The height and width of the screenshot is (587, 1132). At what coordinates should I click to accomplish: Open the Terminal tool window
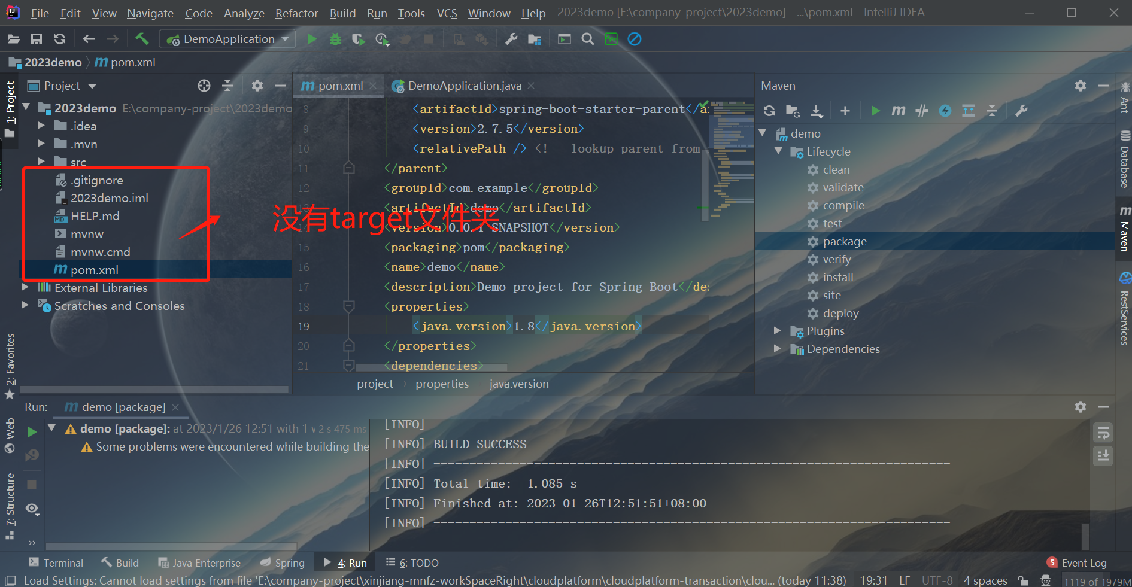(x=56, y=563)
